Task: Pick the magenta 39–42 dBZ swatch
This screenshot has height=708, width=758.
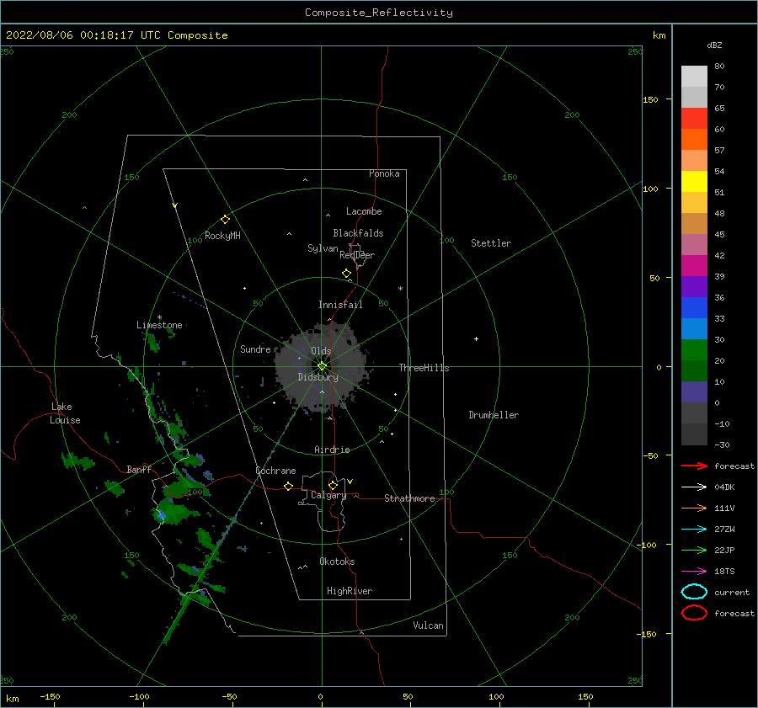Action: click(x=694, y=266)
